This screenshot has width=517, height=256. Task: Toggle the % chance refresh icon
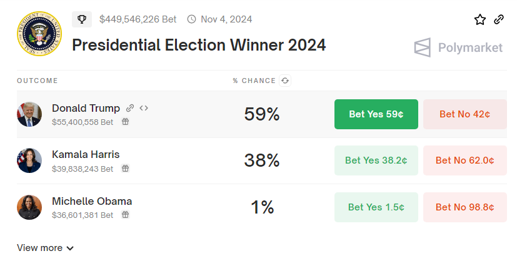(285, 81)
